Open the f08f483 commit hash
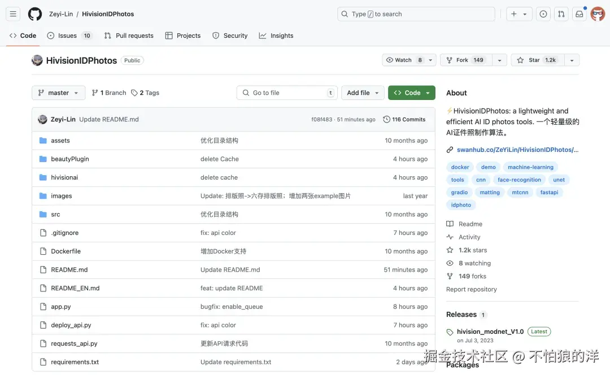This screenshot has width=610, height=375. coord(322,119)
